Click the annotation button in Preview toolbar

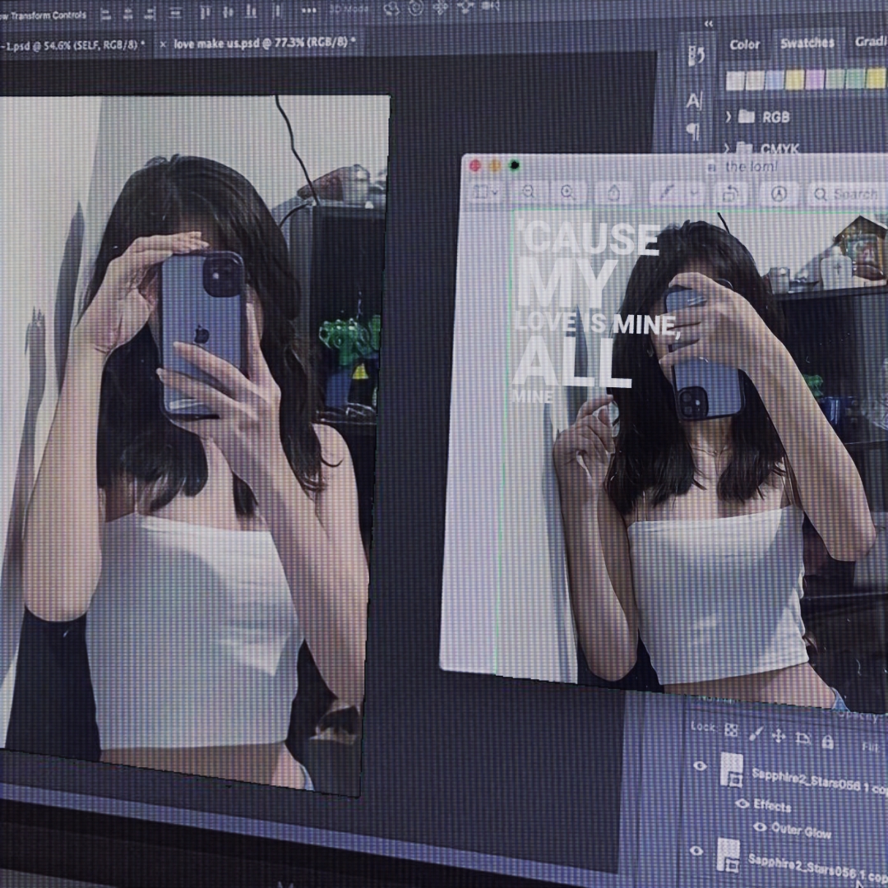[779, 192]
